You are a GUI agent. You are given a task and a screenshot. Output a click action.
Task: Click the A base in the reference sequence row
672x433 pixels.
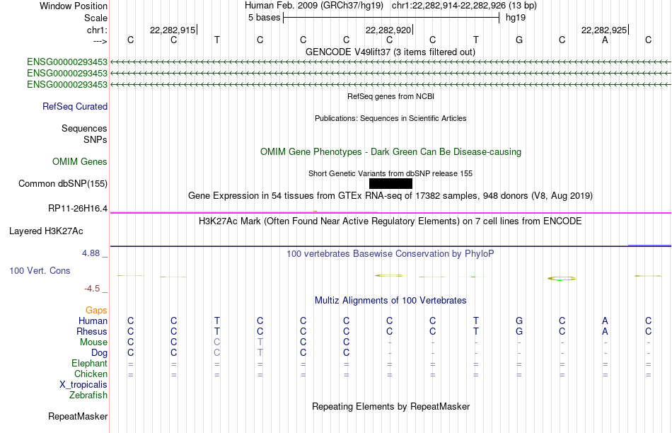(605, 40)
